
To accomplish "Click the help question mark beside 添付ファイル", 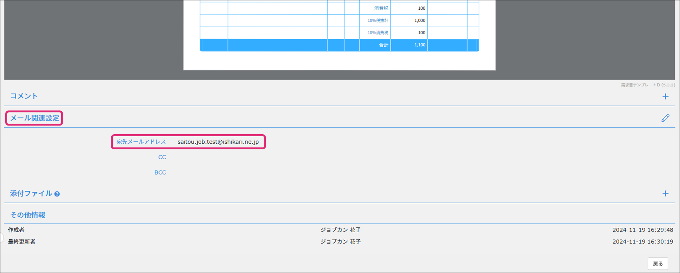I will coord(57,194).
